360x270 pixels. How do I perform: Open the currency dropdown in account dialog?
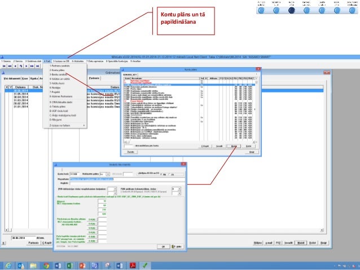pyautogui.click(x=108, y=174)
